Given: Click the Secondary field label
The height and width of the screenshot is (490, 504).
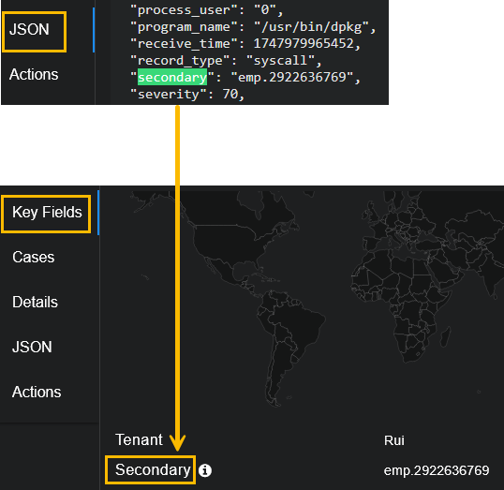Looking at the screenshot, I should 153,470.
